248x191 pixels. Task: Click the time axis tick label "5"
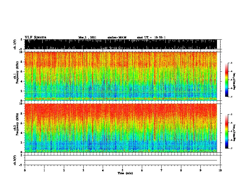point(122,170)
